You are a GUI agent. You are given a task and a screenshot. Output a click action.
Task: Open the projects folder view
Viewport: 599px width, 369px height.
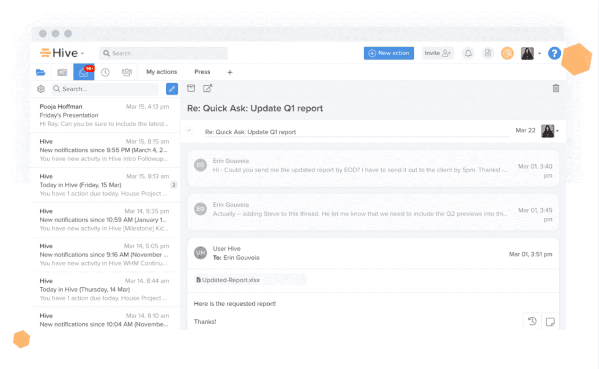tap(41, 72)
